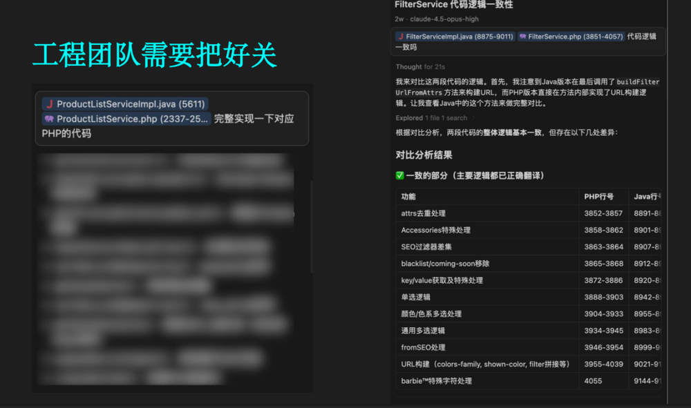Select the 'attrs去重处理' table row
Image resolution: width=691 pixels, height=408 pixels.
423,213
